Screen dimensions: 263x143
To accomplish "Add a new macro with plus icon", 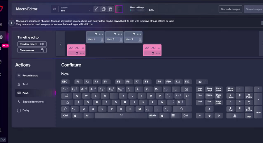I will pos(119,9).
